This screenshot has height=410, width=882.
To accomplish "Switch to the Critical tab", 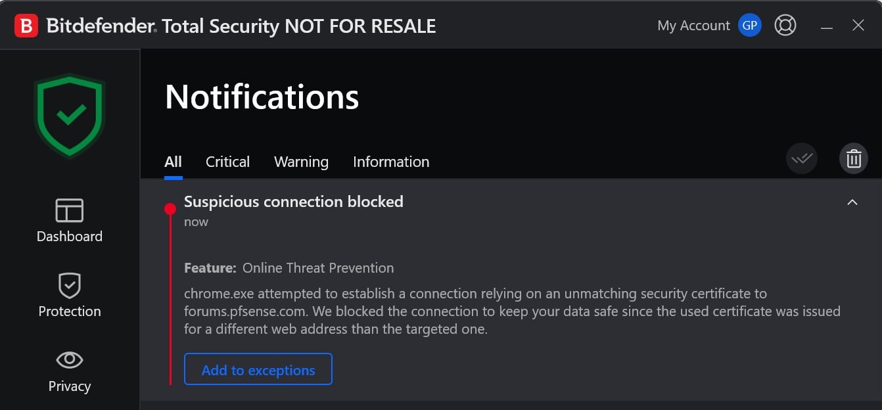I will 227,162.
